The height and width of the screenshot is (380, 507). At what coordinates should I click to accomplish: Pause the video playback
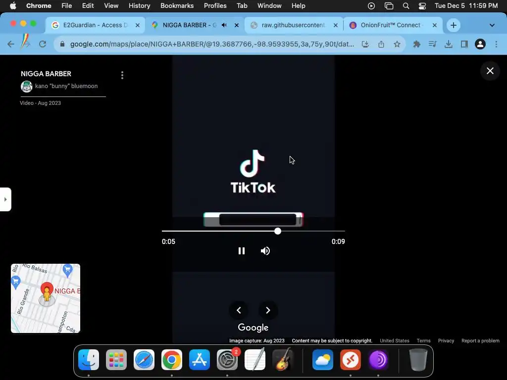(x=242, y=251)
